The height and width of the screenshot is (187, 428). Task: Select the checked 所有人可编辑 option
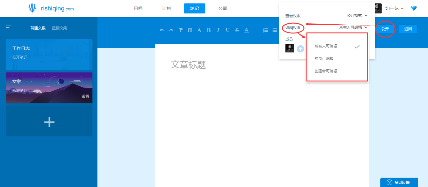(x=326, y=46)
